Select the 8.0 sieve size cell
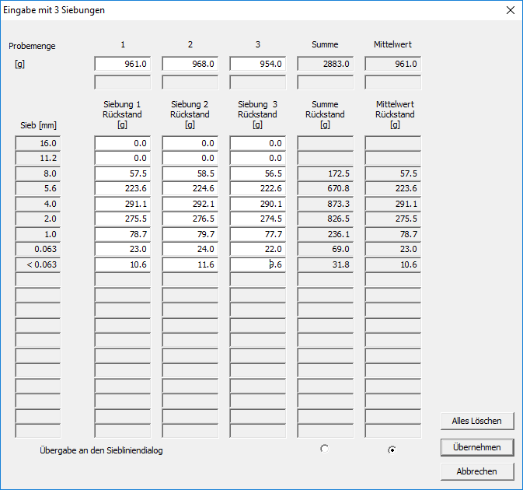 click(x=38, y=173)
